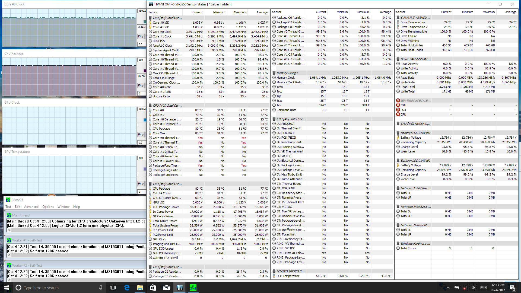Open the Action Center notification icon
521x293 pixels.
[512, 288]
